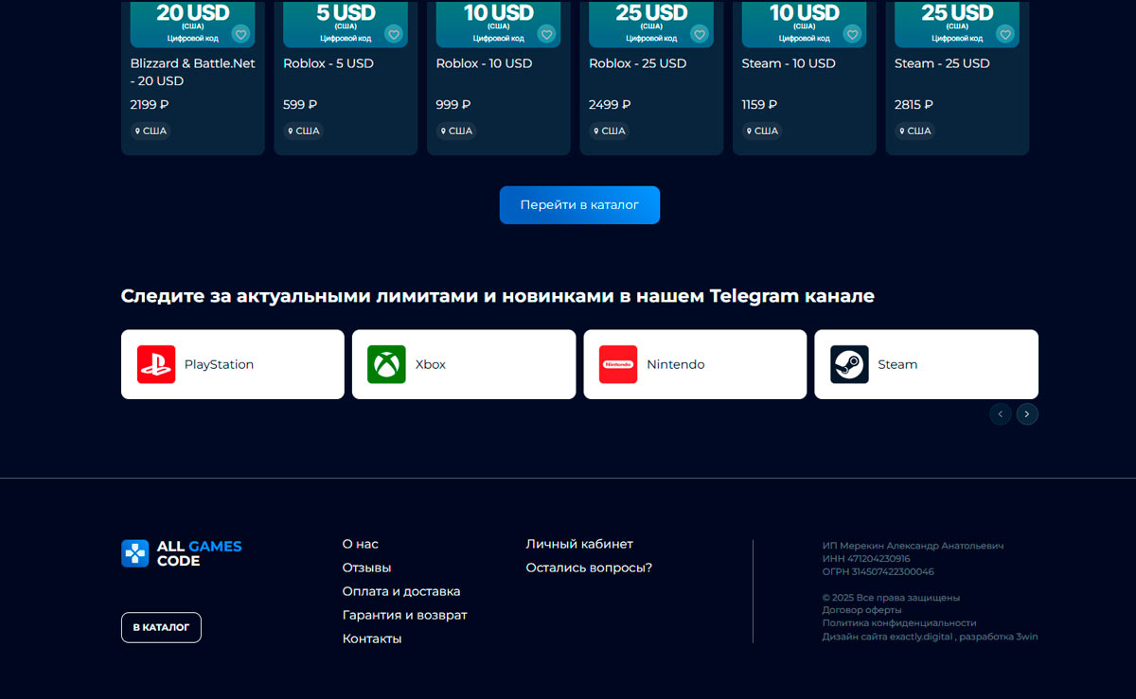Image resolution: width=1136 pixels, height=699 pixels.
Task: Go to previous channels with left arrow
Action: [x=1001, y=414]
